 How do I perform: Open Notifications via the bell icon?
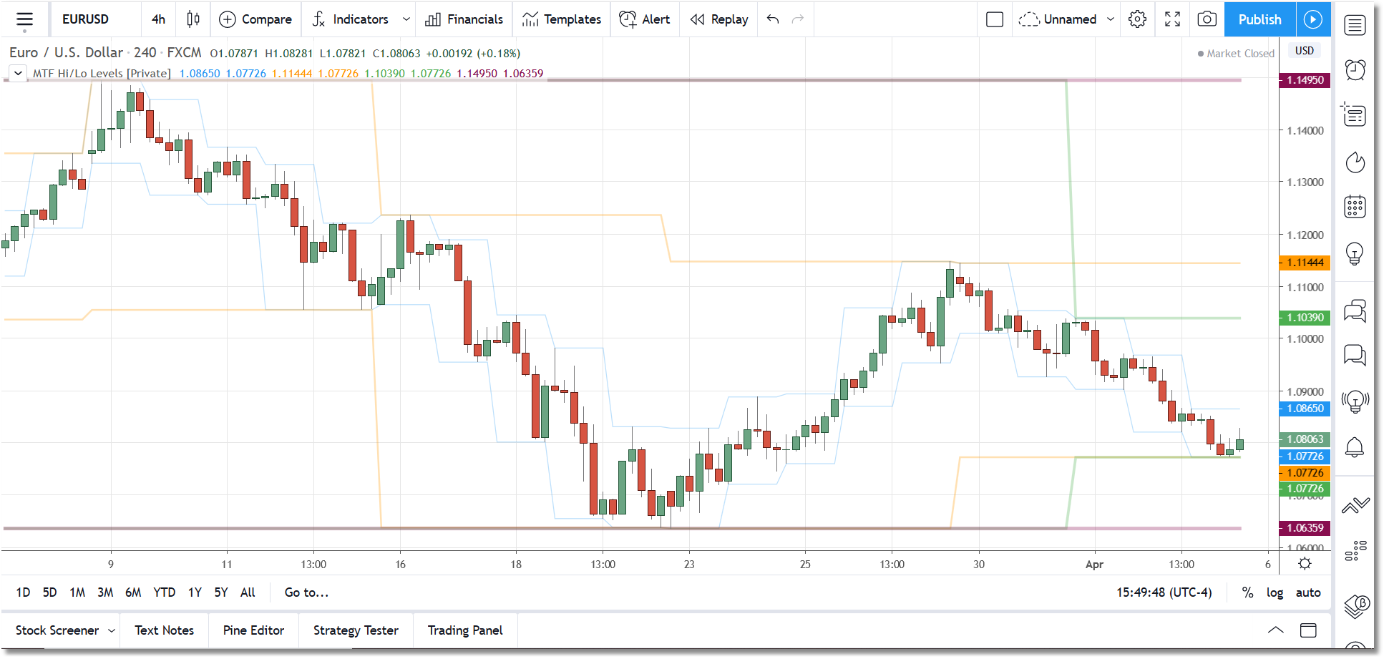[x=1355, y=446]
